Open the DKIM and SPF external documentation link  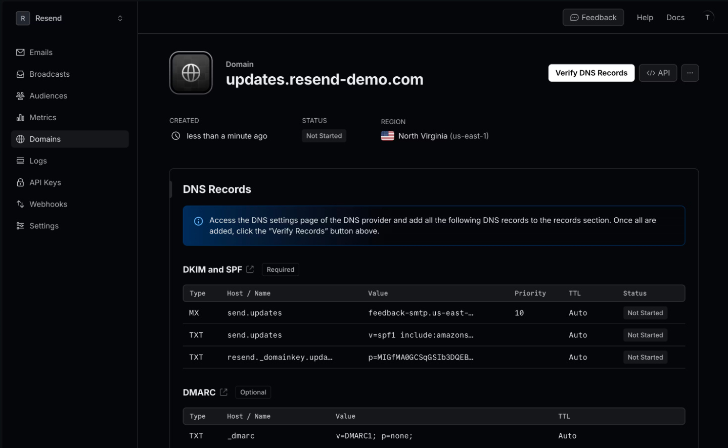pos(250,269)
